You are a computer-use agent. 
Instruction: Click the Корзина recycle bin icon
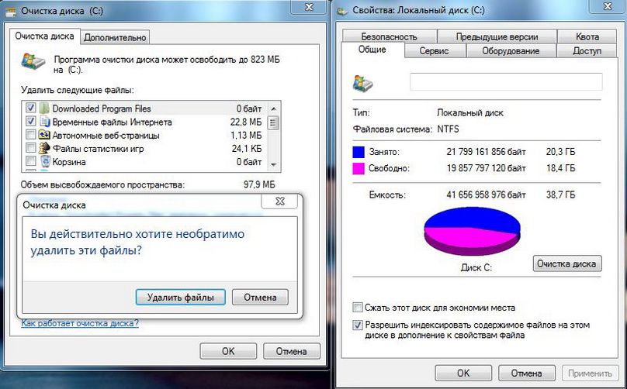[x=46, y=162]
